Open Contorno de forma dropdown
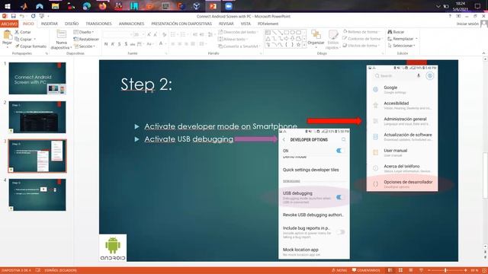This screenshot has height=274, width=488. tap(363, 39)
